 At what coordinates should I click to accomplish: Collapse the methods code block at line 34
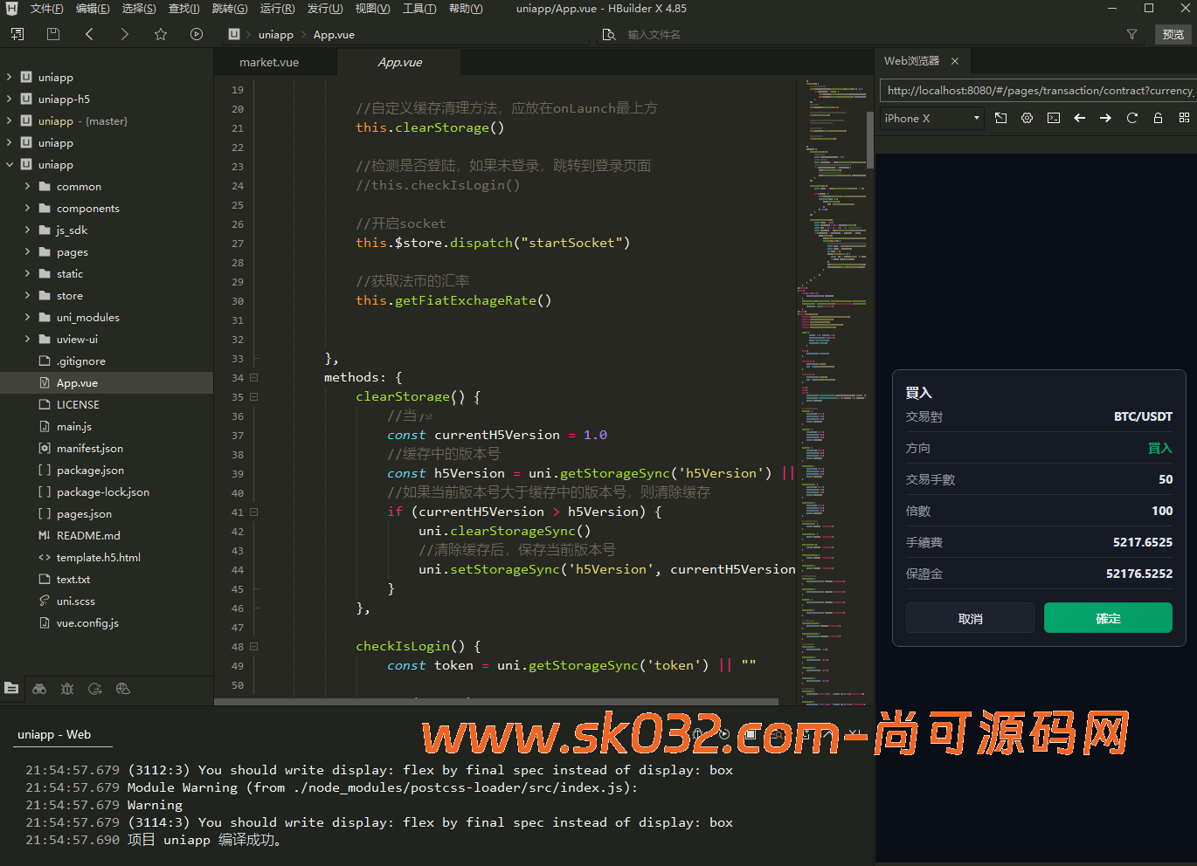point(254,378)
